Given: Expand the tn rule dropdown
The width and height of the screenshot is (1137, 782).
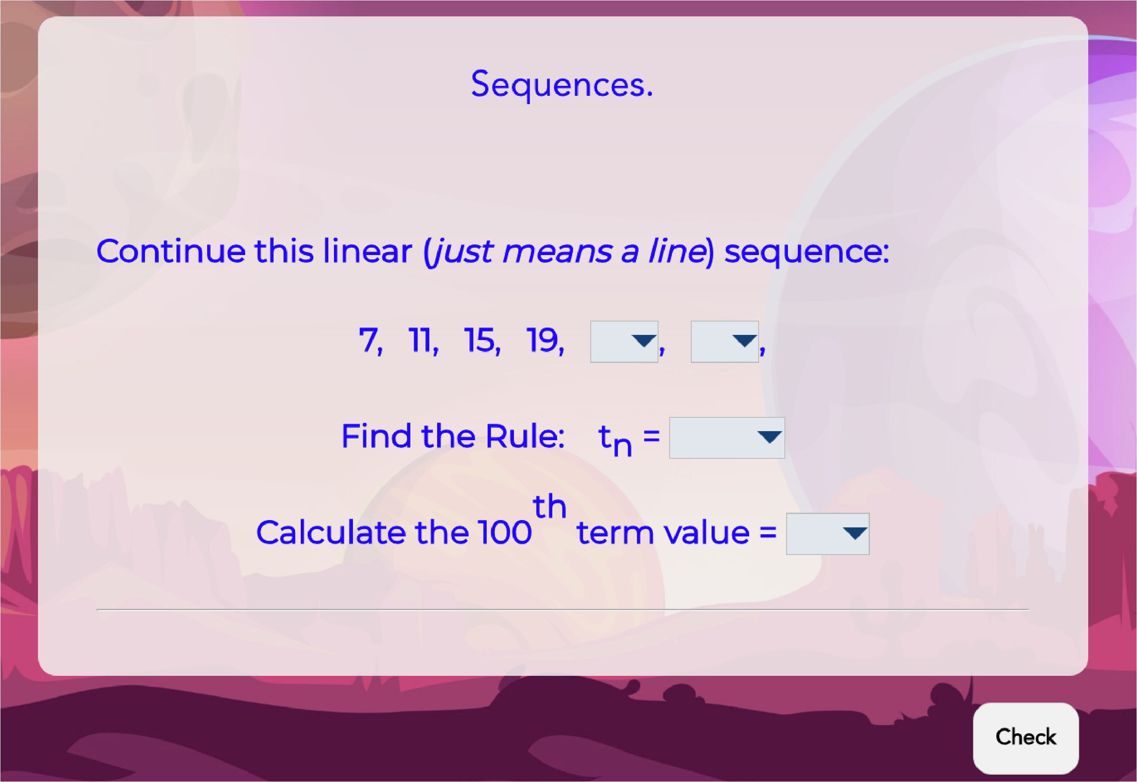Looking at the screenshot, I should point(727,438).
